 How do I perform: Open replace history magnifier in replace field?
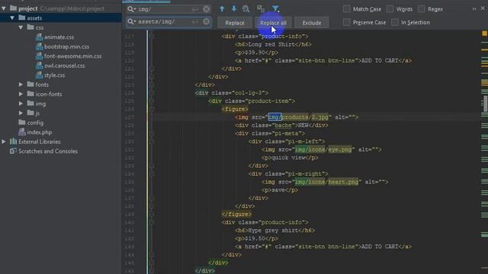(x=131, y=21)
